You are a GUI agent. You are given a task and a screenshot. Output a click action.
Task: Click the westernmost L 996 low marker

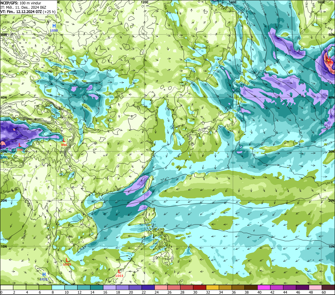[x=20, y=147]
